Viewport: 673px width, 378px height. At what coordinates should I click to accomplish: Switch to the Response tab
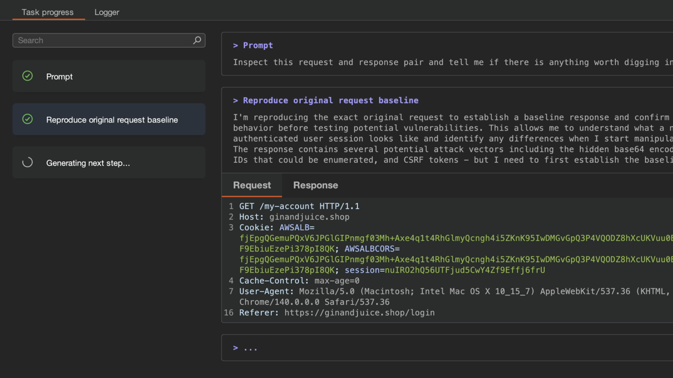coord(315,185)
